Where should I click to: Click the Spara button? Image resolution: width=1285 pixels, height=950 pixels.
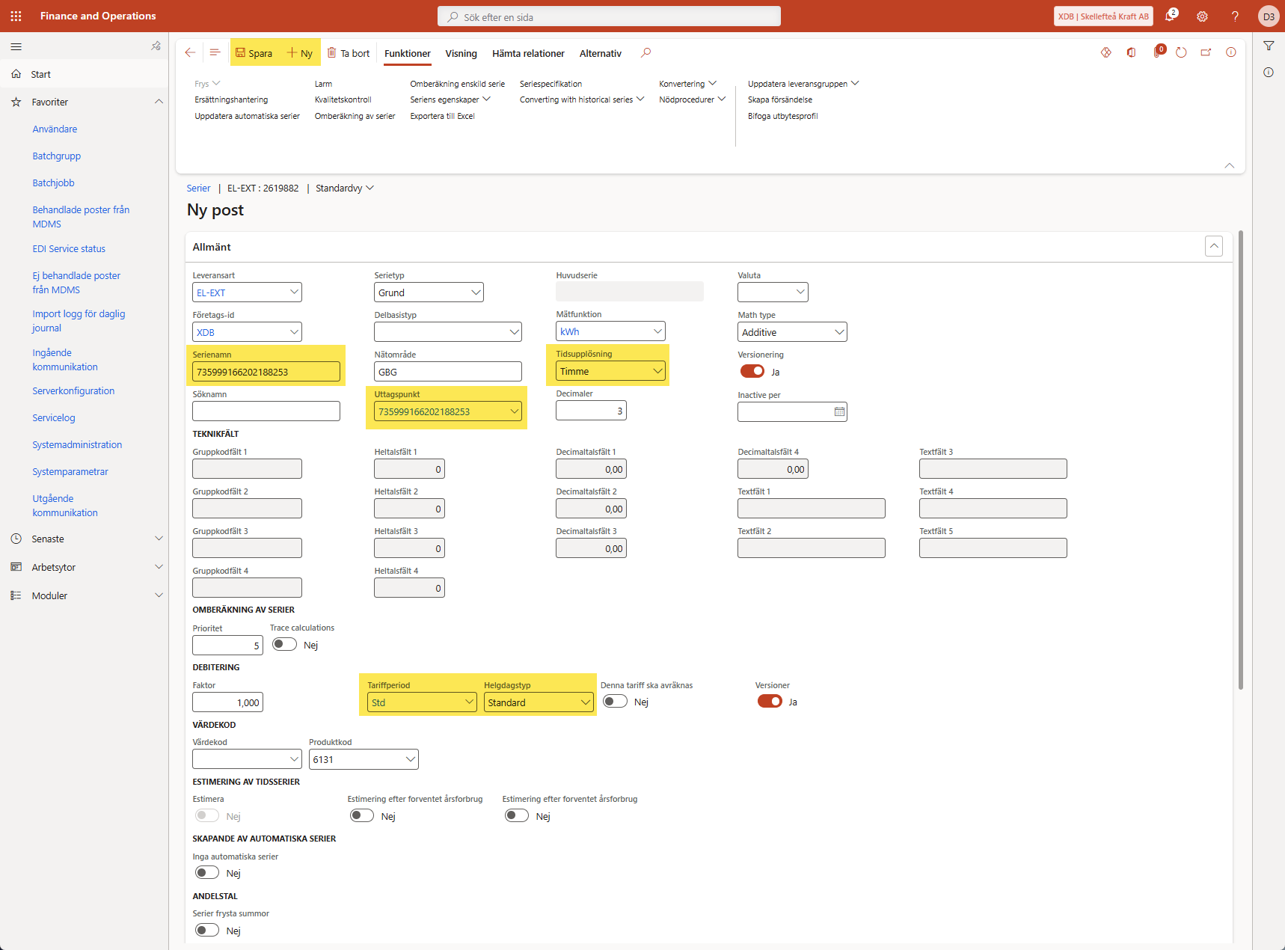(x=254, y=53)
